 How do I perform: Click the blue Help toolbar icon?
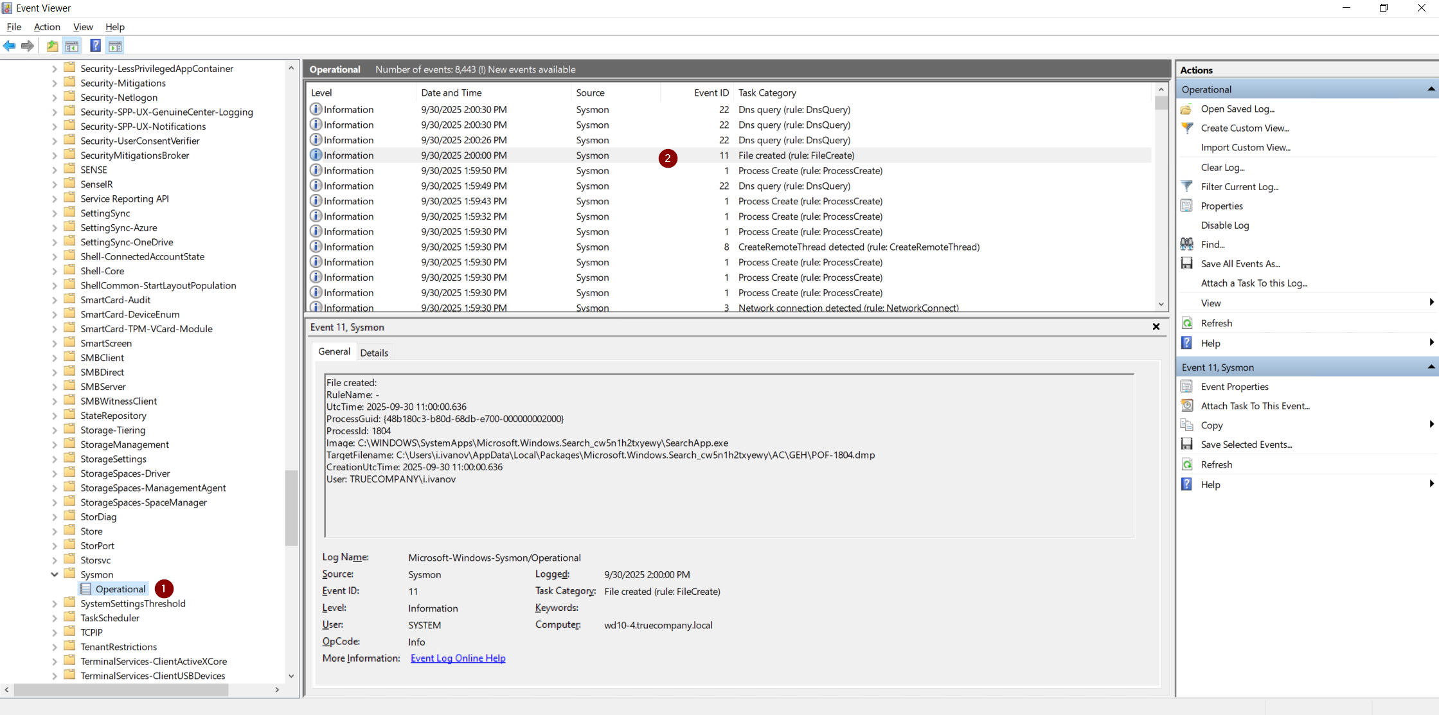95,46
